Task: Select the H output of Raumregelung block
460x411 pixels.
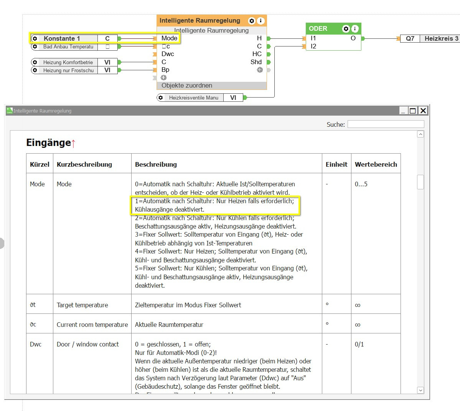Action: (x=259, y=38)
